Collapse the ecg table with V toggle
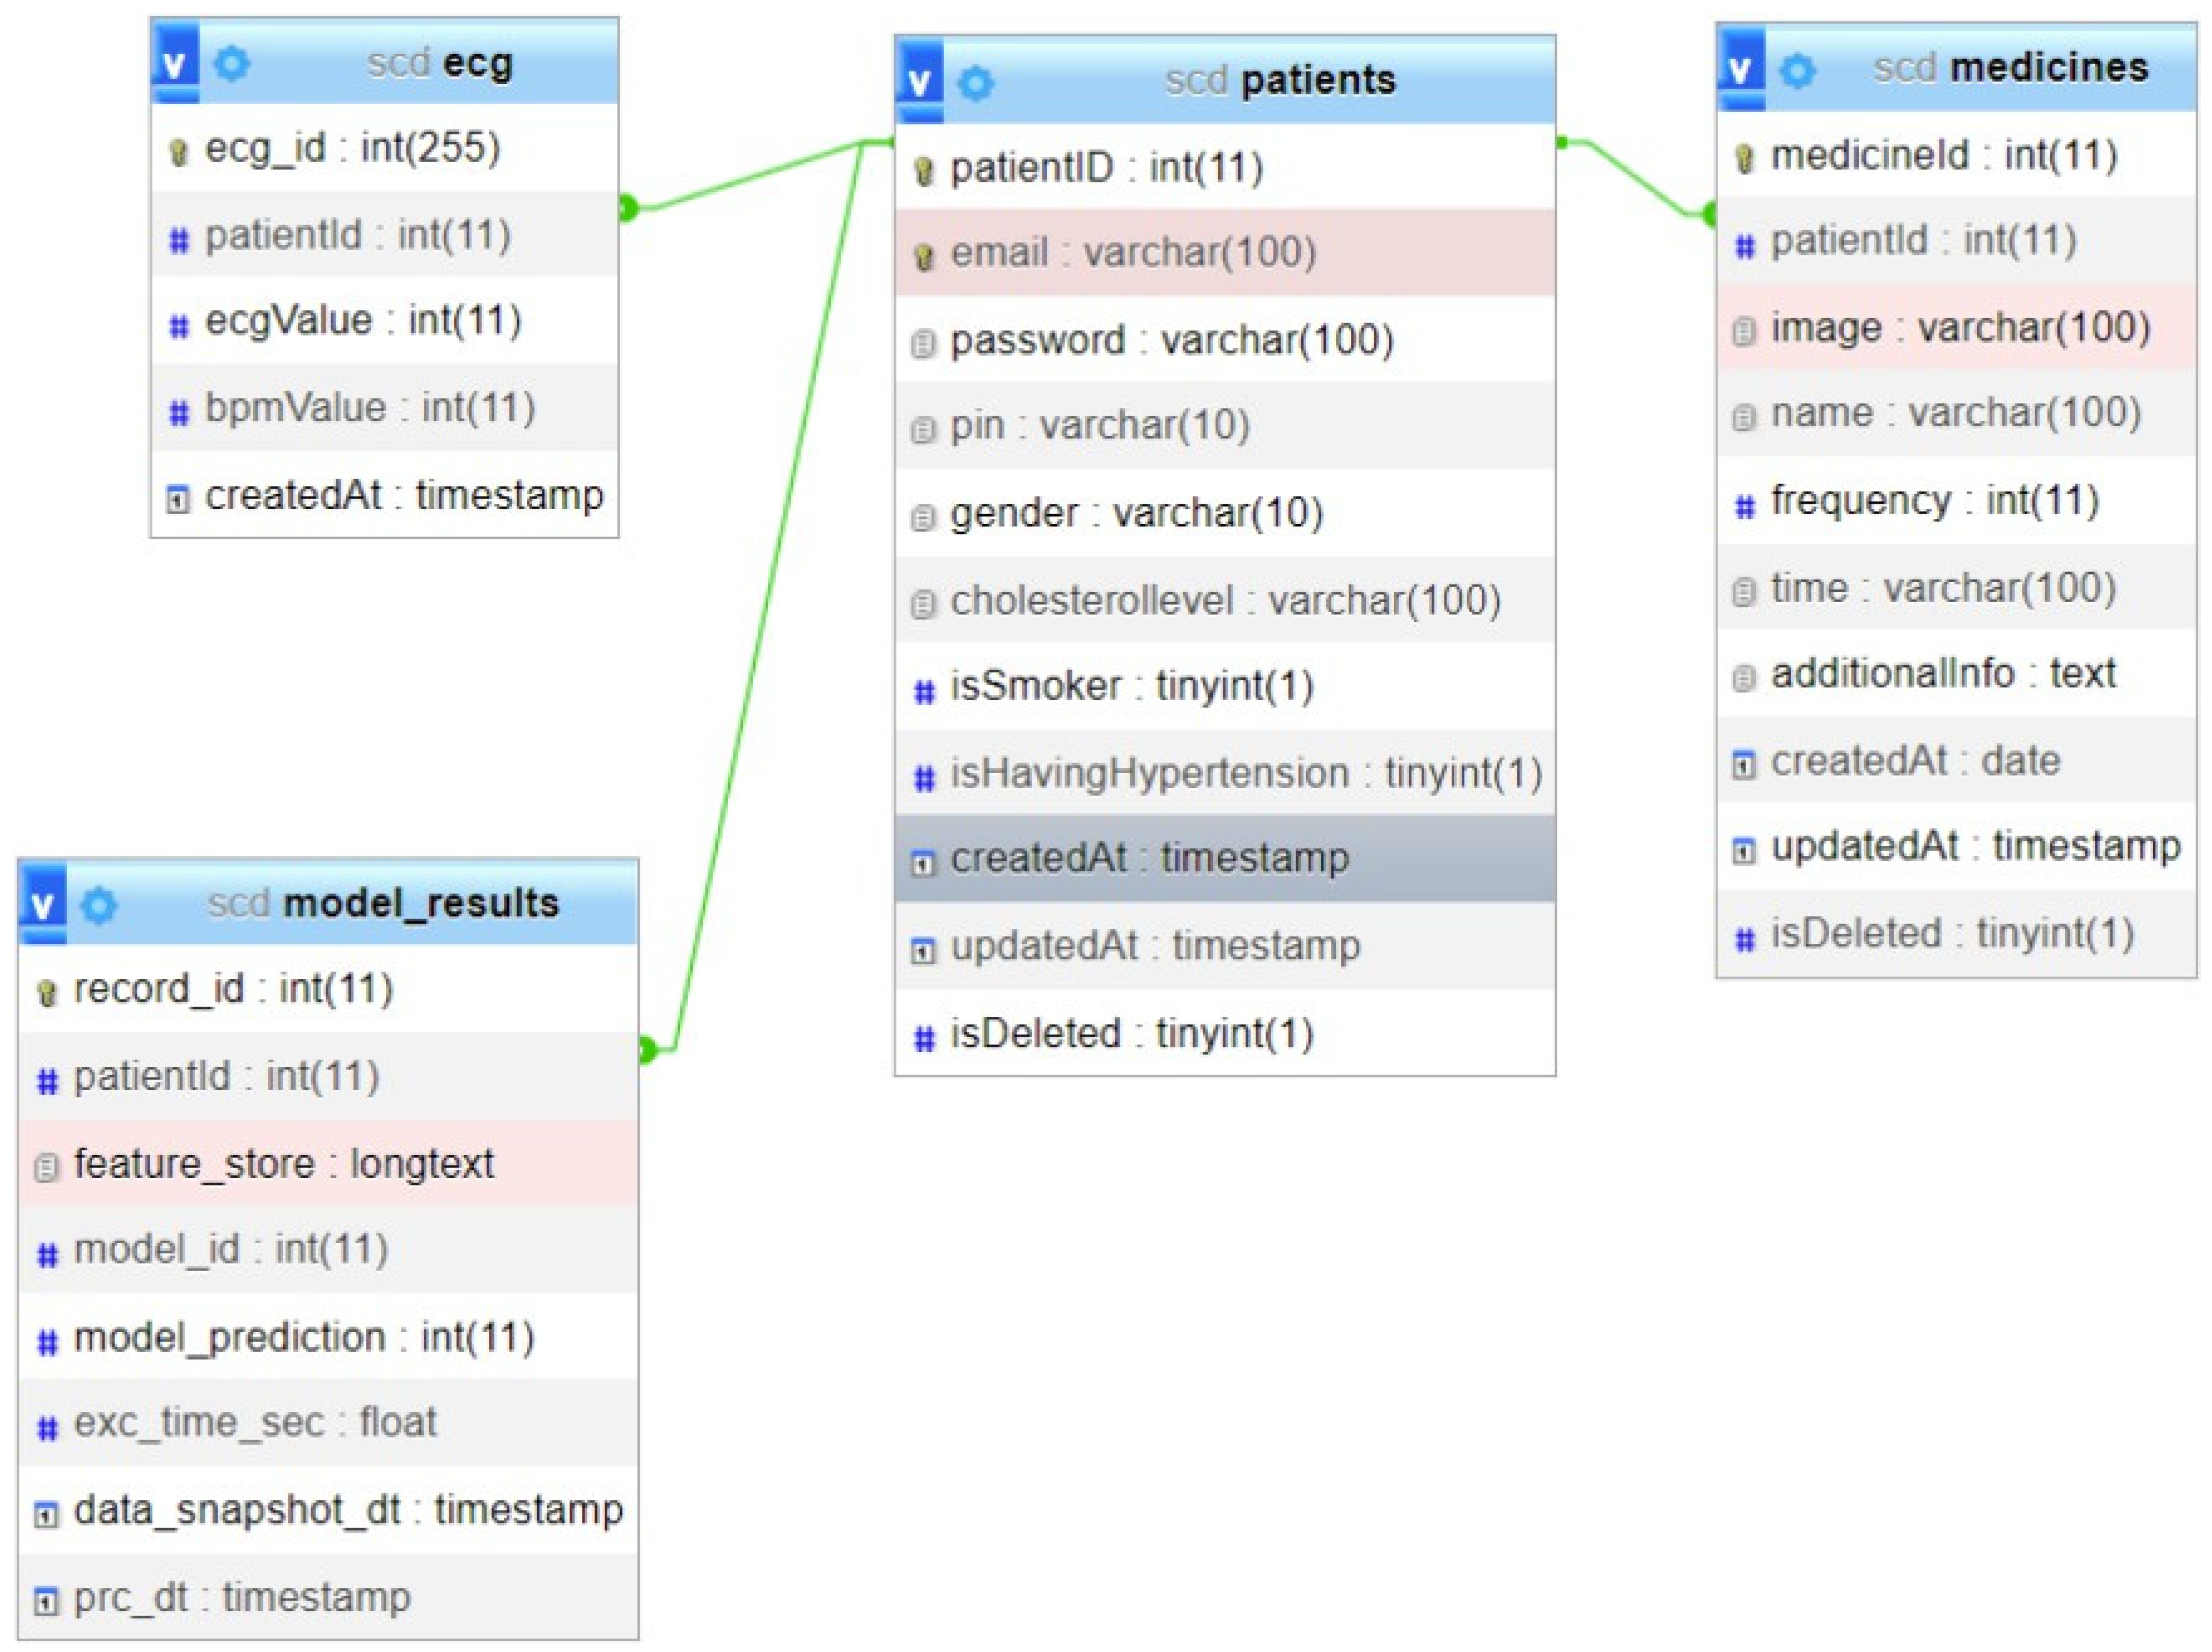 [175, 64]
